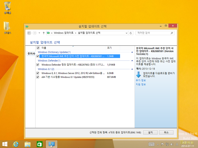
Task: Open the touch keyboard from tray
Action: 151,144
